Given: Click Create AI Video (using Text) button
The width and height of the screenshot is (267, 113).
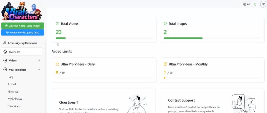Looking at the screenshot, I should (23, 32).
